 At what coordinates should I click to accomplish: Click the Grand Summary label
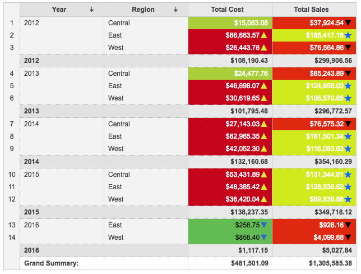point(50,263)
